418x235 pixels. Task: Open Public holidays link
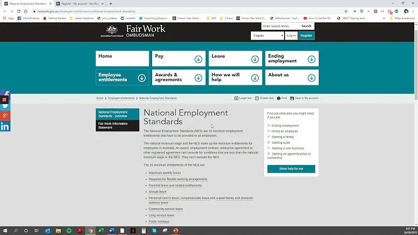(159, 222)
